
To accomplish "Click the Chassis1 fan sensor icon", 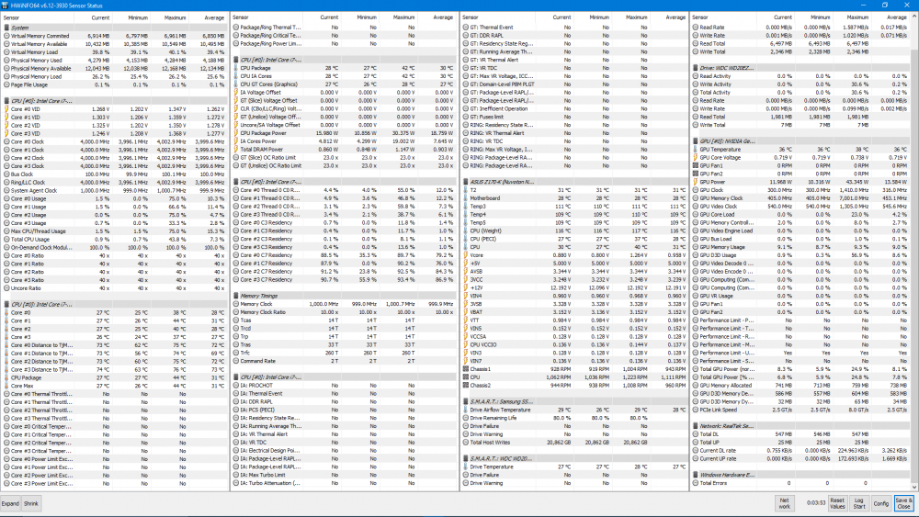I will pos(465,369).
